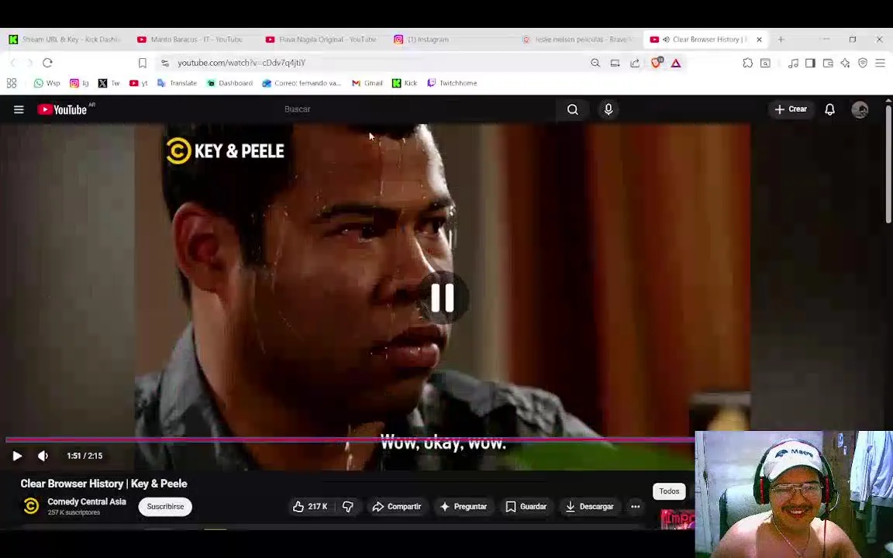Open the Ig bookmark
This screenshot has height=558, width=893.
click(x=79, y=83)
